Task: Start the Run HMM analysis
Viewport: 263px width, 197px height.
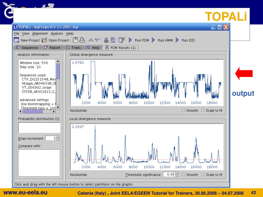Action: coord(162,40)
